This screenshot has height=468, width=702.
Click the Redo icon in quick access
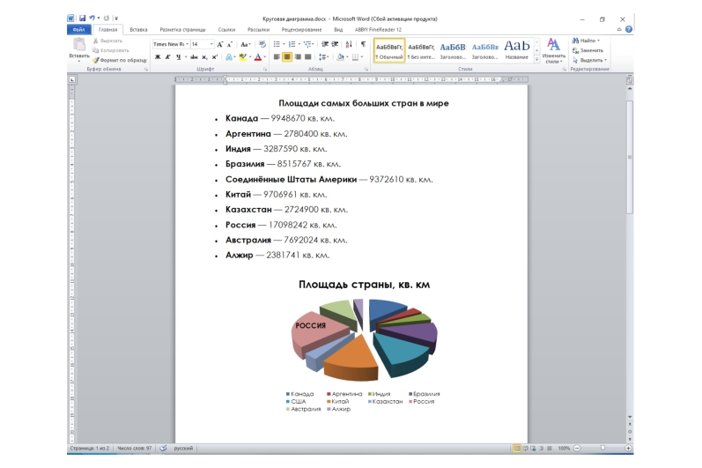pos(106,19)
